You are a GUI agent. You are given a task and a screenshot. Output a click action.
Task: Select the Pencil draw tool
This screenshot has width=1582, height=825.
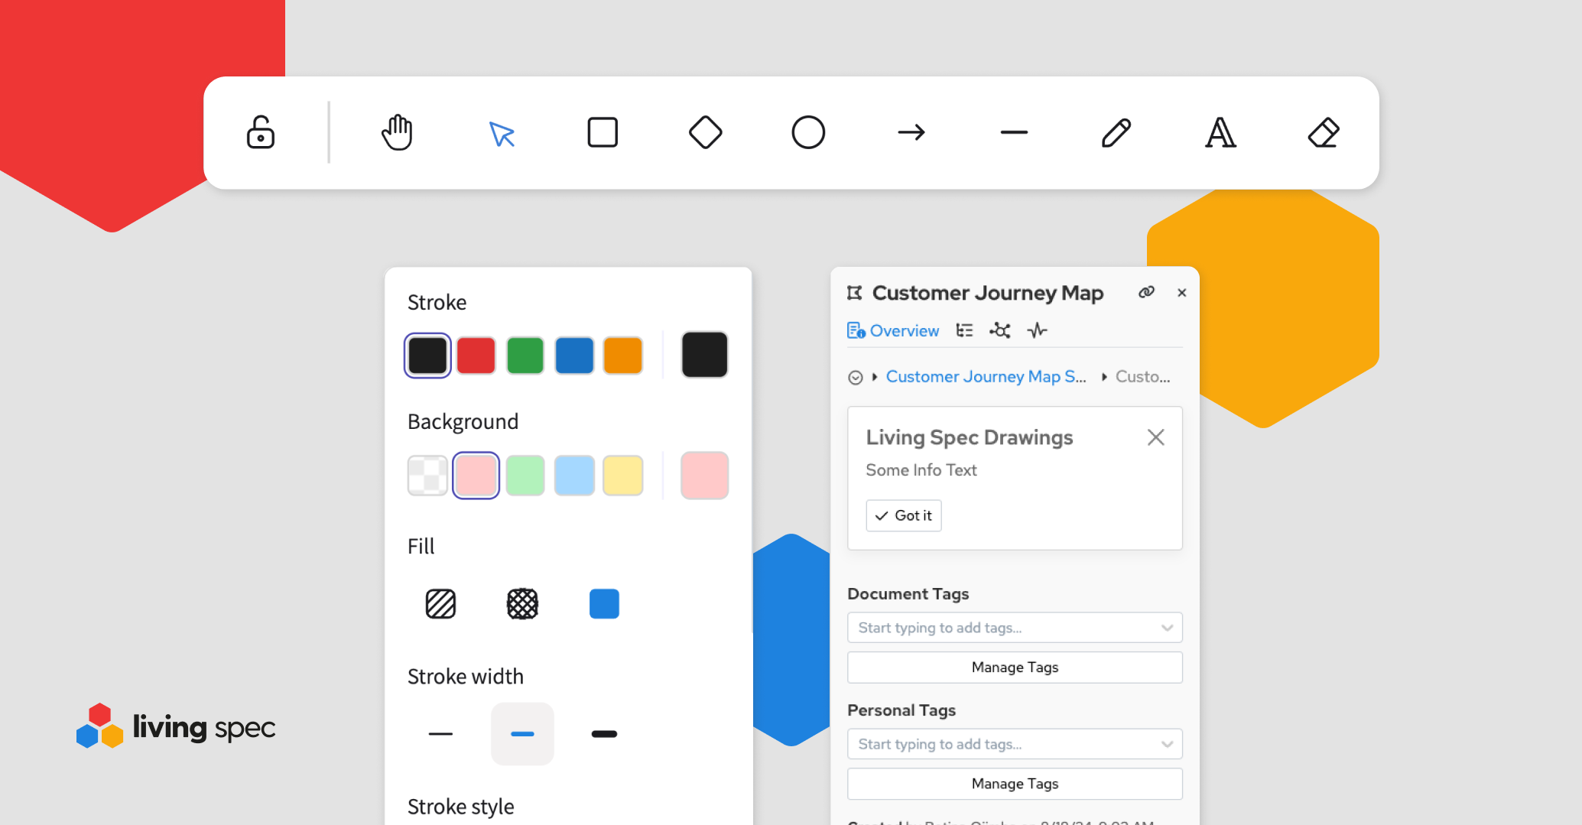(x=1116, y=132)
